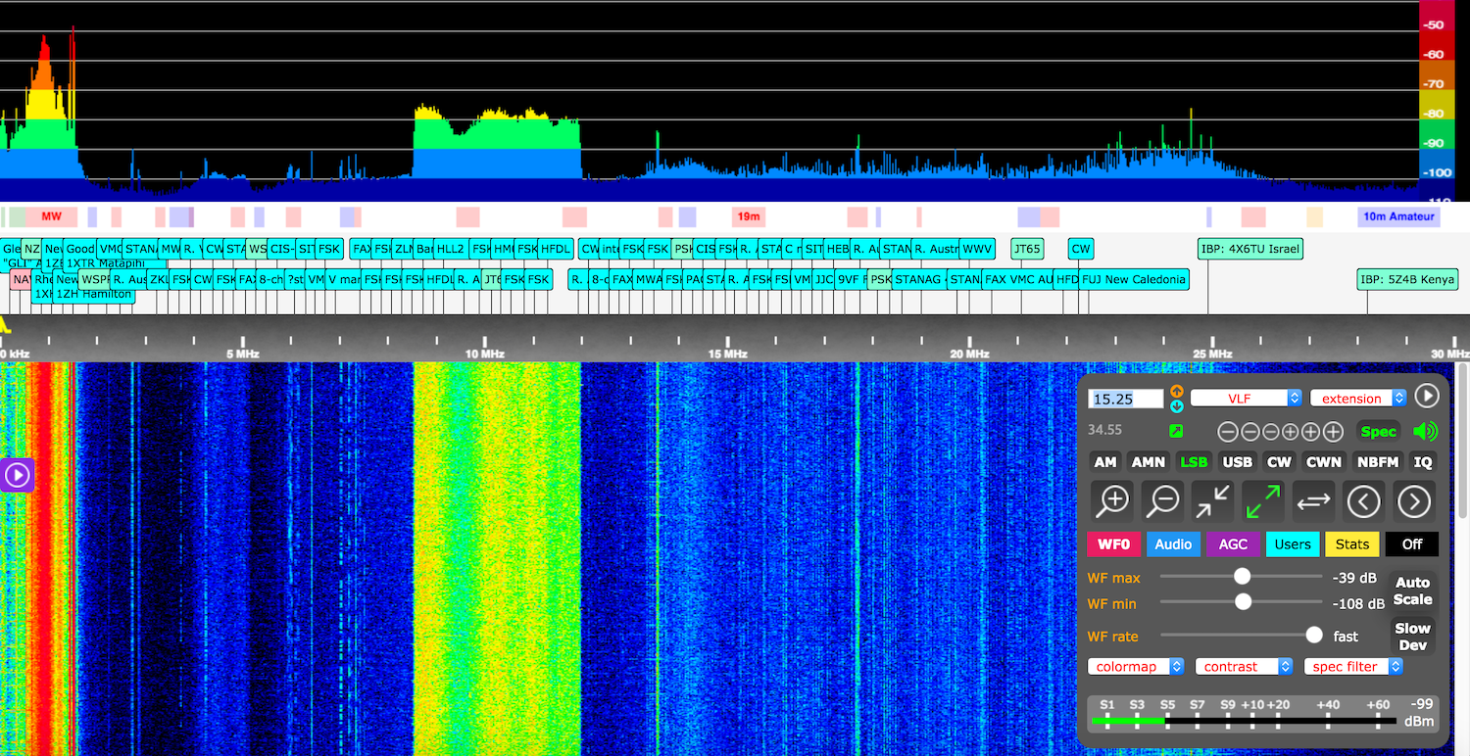Open the VLF band select dropdown

click(1246, 398)
